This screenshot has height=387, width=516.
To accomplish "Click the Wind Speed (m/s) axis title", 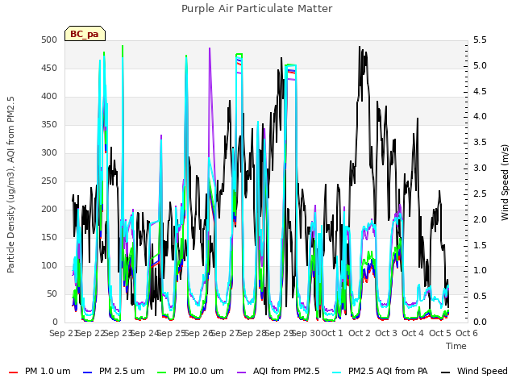I will pyautogui.click(x=505, y=182).
